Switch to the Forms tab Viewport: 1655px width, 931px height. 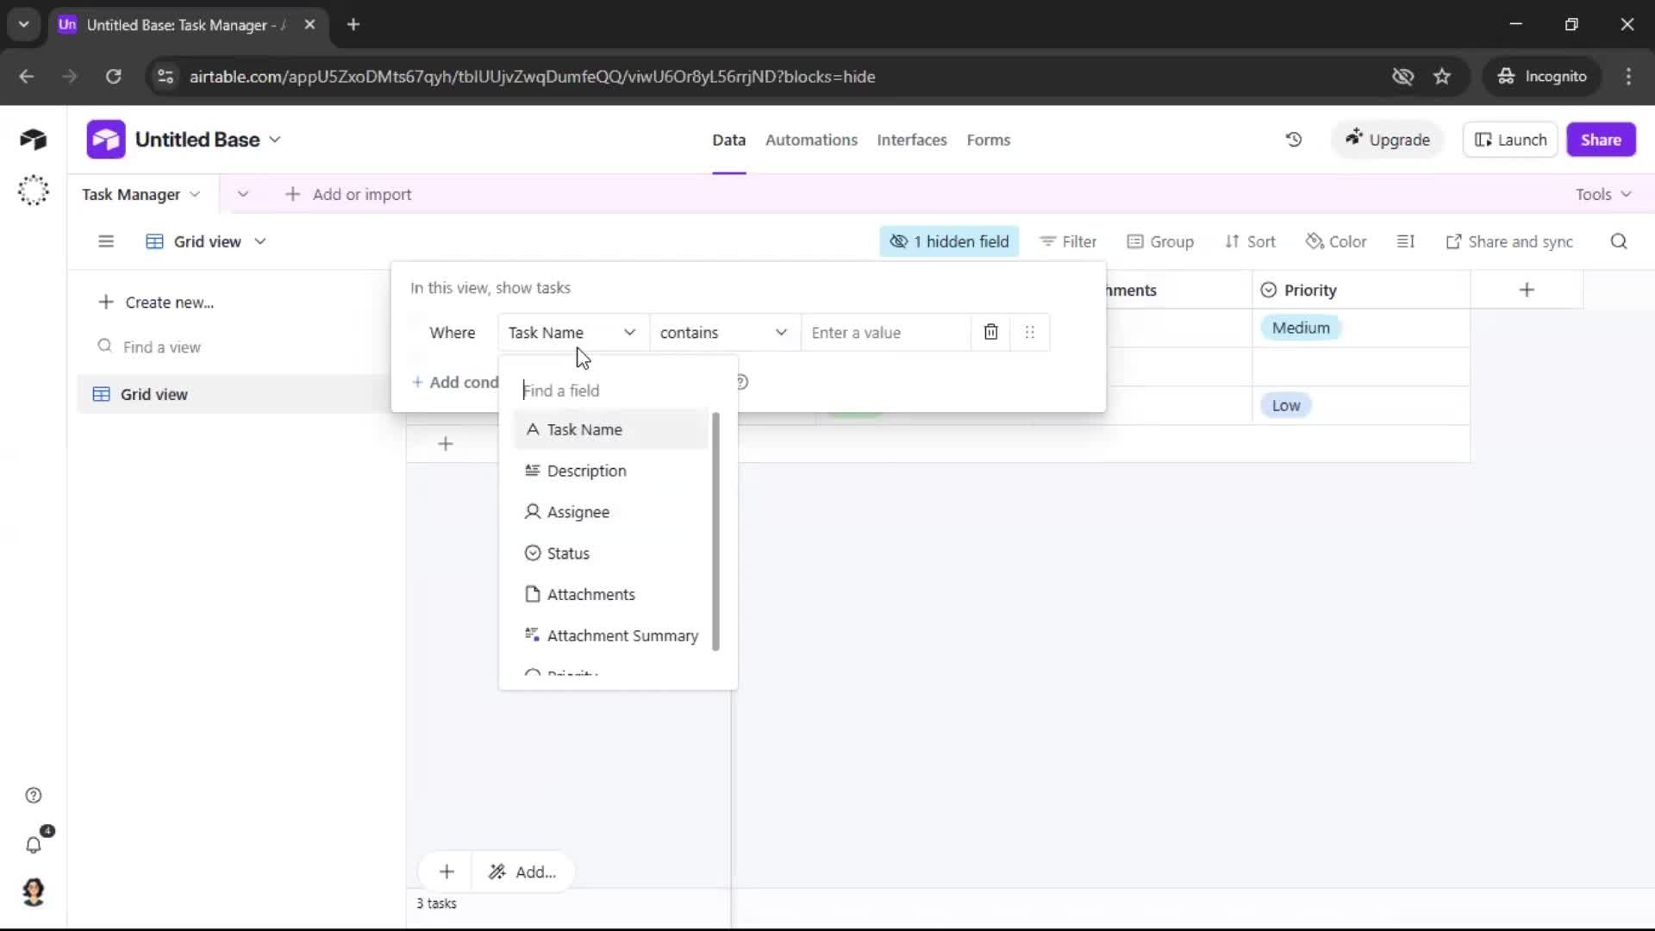pyautogui.click(x=988, y=140)
